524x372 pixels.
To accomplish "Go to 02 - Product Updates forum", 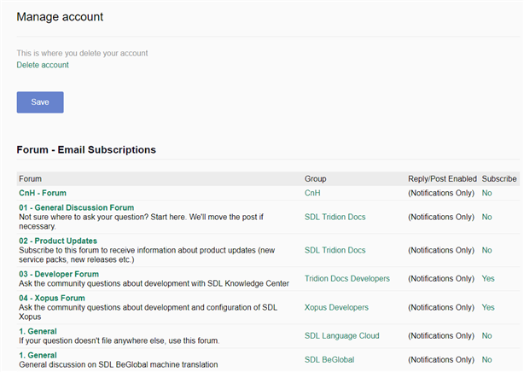I will pyautogui.click(x=58, y=241).
